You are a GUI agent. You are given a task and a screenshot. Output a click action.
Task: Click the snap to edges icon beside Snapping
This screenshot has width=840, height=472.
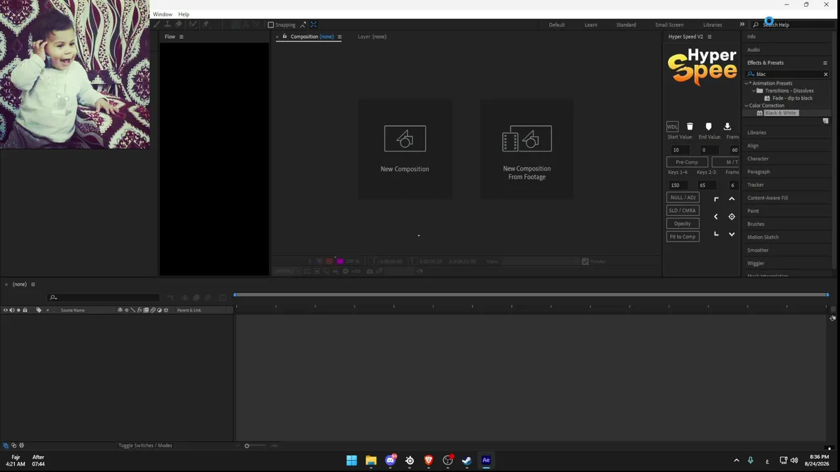tap(303, 25)
